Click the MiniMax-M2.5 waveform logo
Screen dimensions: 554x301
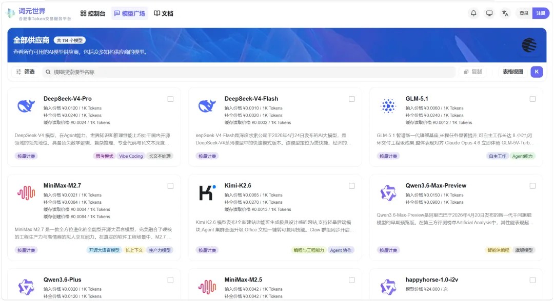pyautogui.click(x=207, y=287)
